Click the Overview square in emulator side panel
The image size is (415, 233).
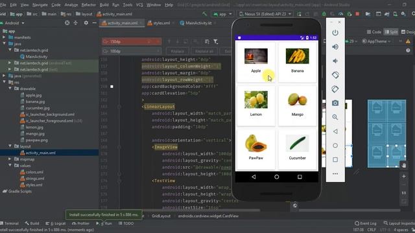pyautogui.click(x=335, y=160)
